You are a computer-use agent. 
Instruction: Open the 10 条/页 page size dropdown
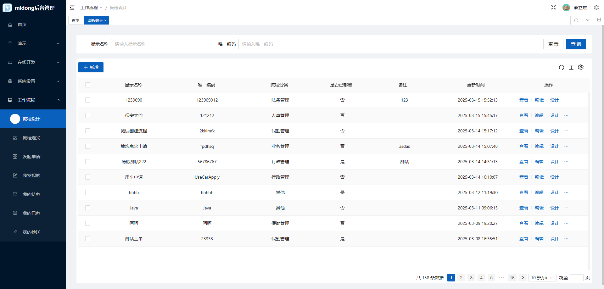(542, 278)
